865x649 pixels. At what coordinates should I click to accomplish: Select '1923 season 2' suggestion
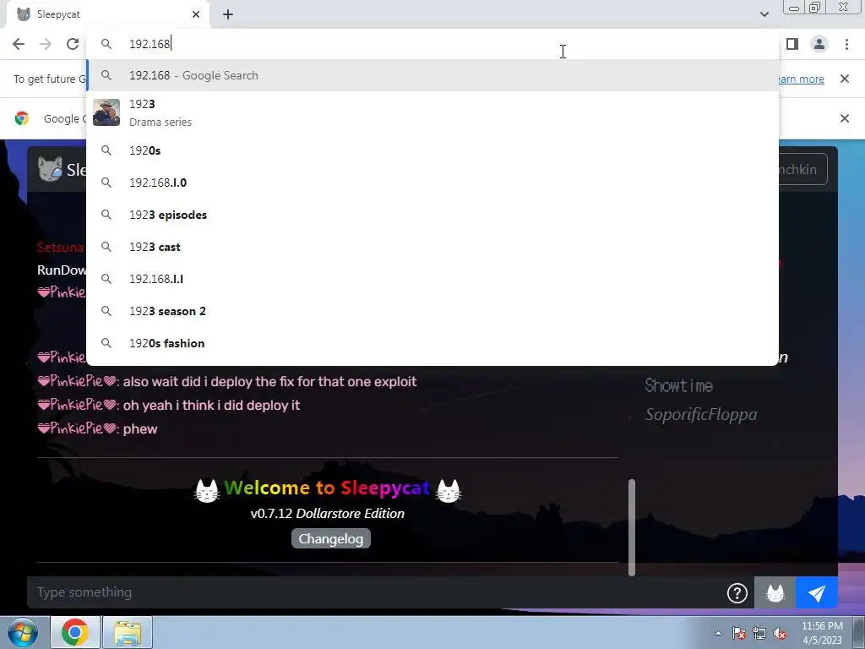pos(432,311)
